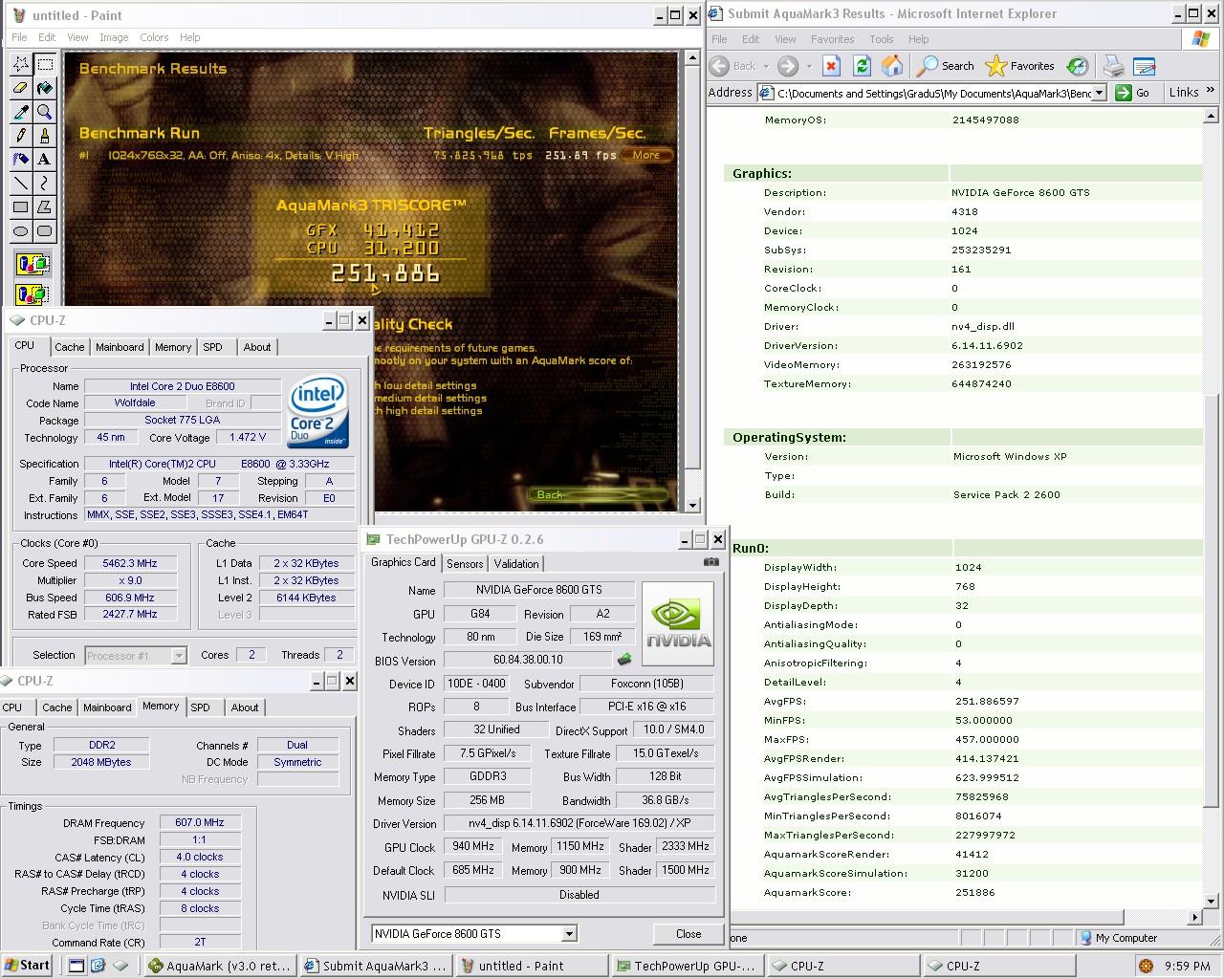Open Paint's Colors menu

point(154,37)
